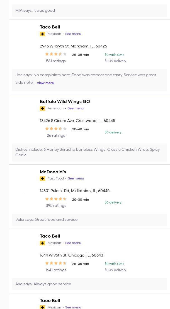Click the GH+ badge icon beside Mexican at Markham Taco Bell

[43, 34]
